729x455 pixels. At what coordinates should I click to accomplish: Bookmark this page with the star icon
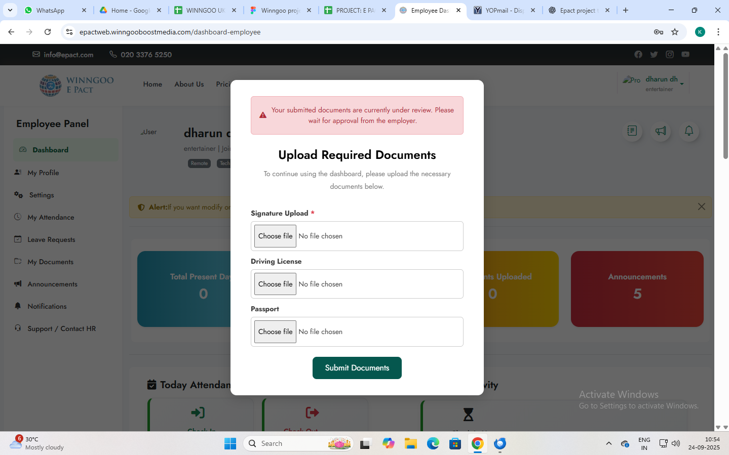675,32
